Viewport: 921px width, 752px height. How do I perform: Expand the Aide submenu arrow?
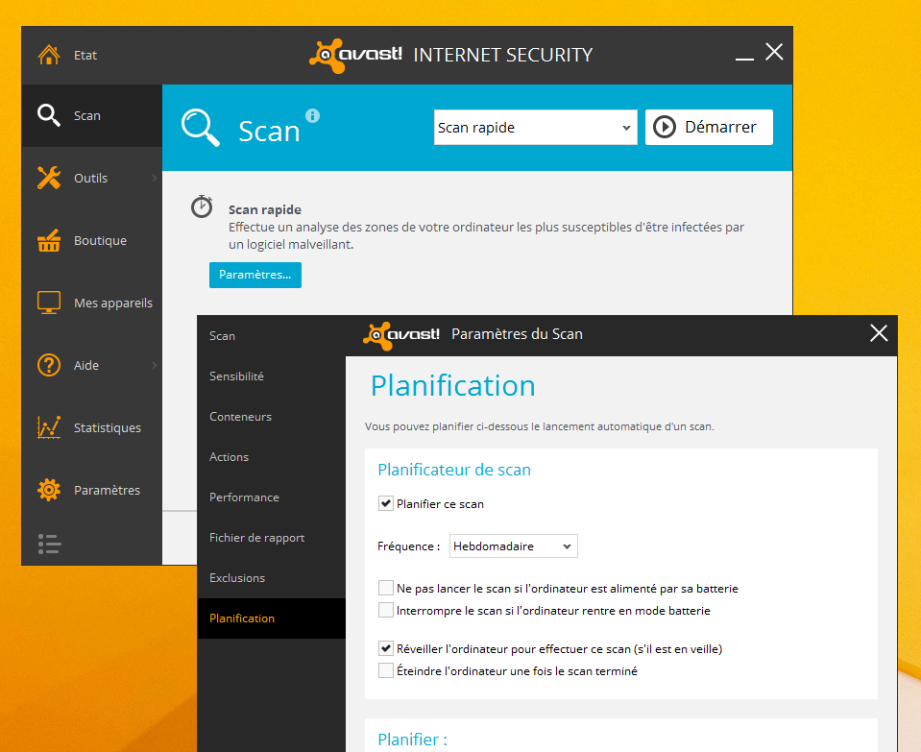155,365
